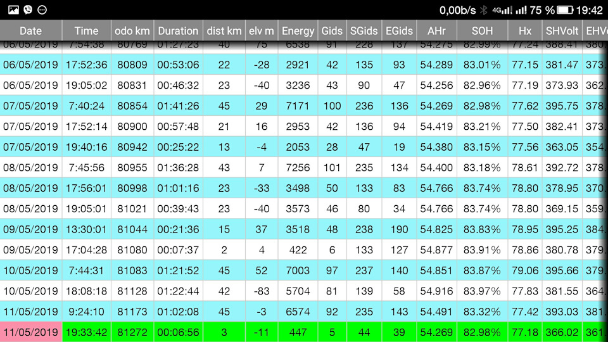Tap the Gids column header
Screen dimensions: 608x342
coord(332,30)
